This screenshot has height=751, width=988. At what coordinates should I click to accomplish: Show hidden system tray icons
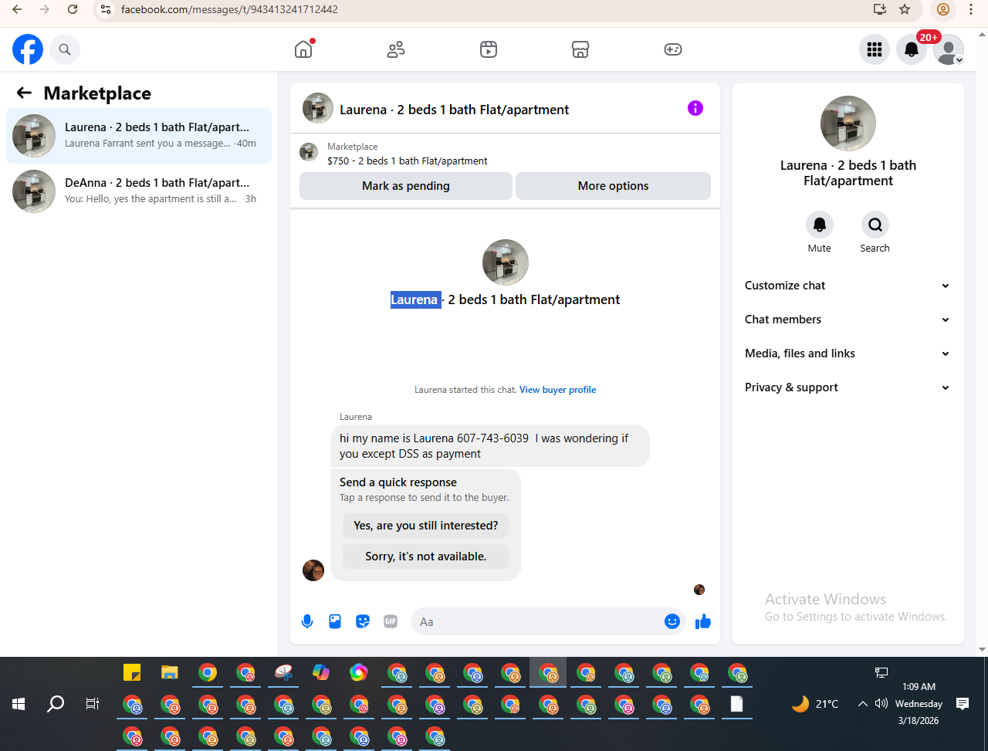(x=863, y=704)
